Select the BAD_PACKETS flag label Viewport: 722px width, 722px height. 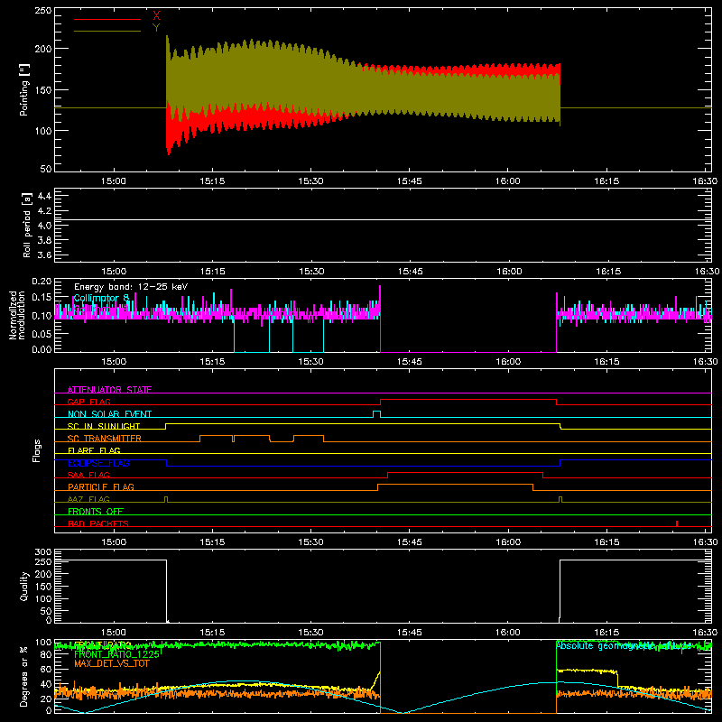coord(98,523)
